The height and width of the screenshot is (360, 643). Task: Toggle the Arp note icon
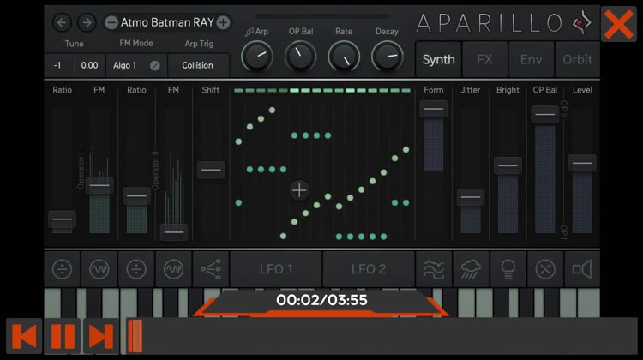[249, 32]
